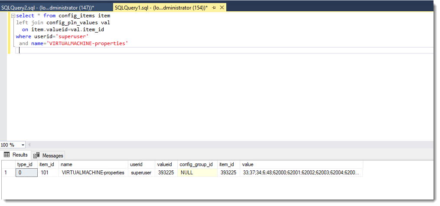Click the NULL config_group_id cell
Image resolution: width=440 pixels, height=206 pixels.
[x=198, y=173]
